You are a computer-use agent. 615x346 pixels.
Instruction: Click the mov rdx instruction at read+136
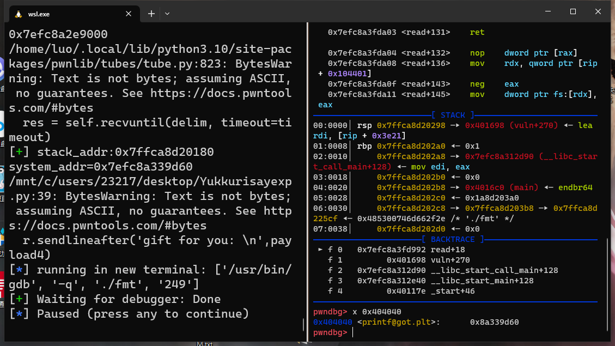click(458, 68)
